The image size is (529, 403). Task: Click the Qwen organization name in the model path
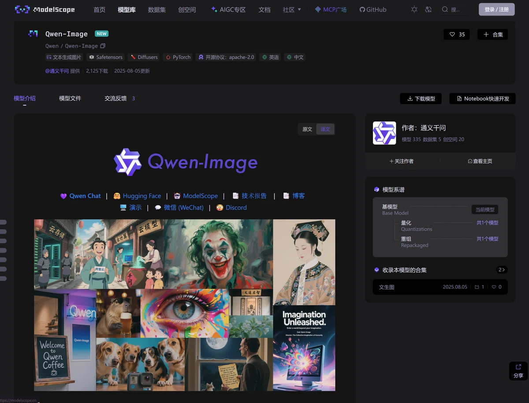[x=52, y=46]
